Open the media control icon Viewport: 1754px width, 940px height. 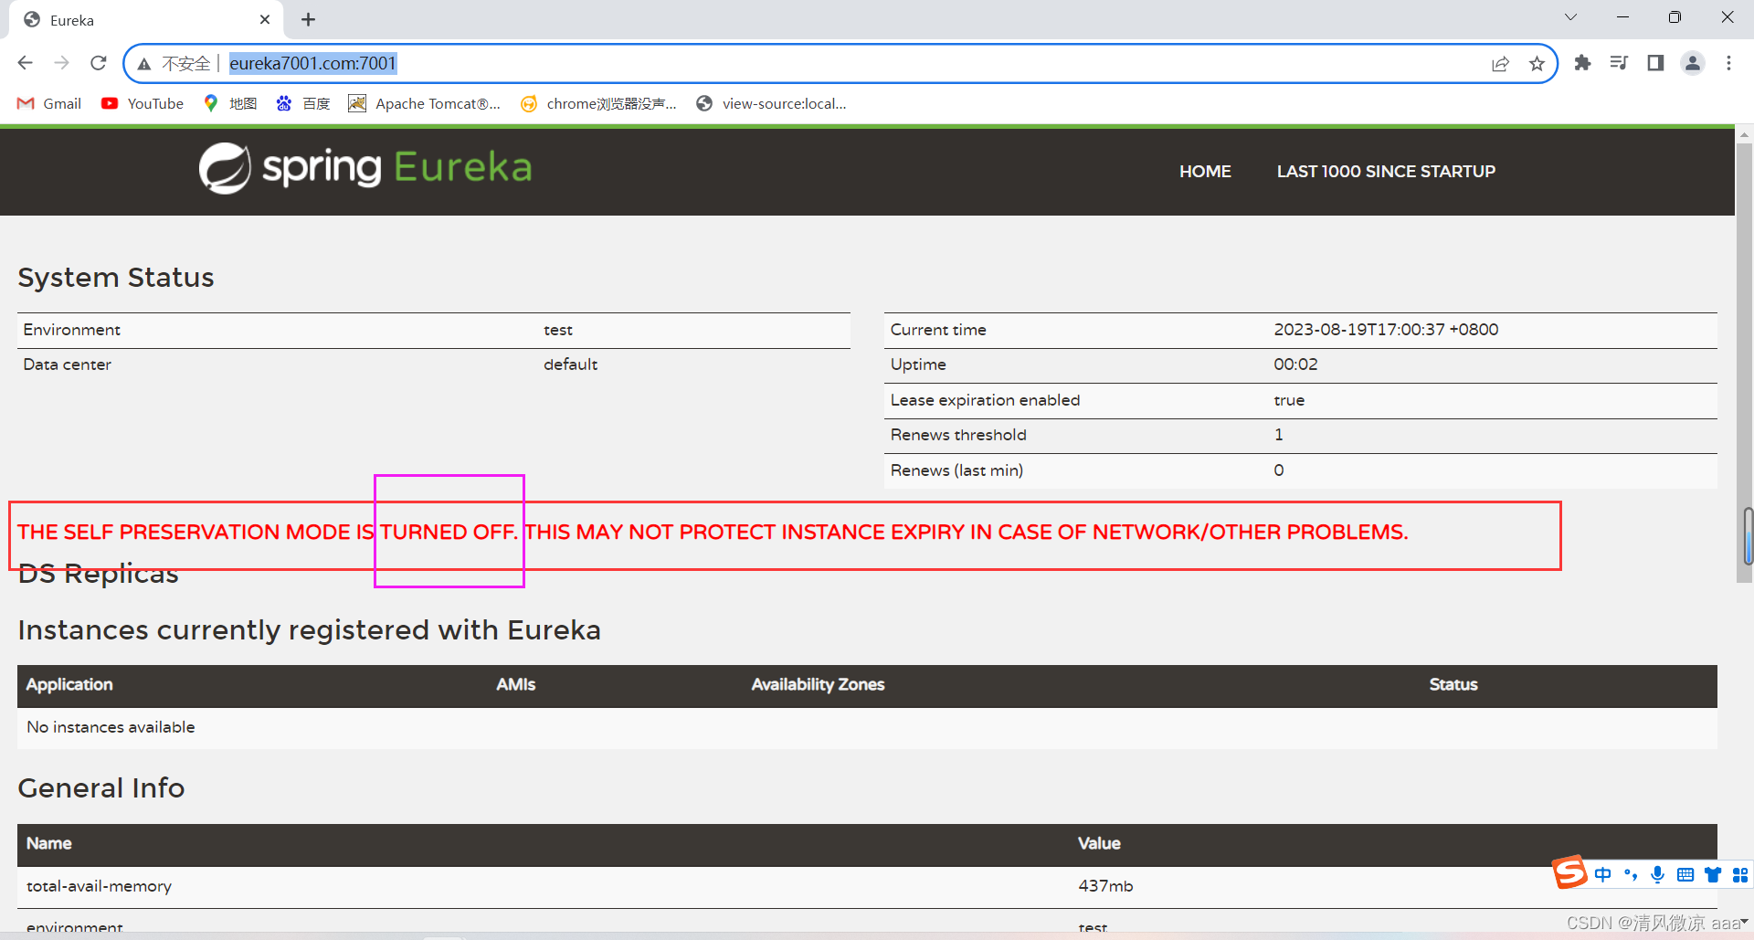coord(1619,63)
